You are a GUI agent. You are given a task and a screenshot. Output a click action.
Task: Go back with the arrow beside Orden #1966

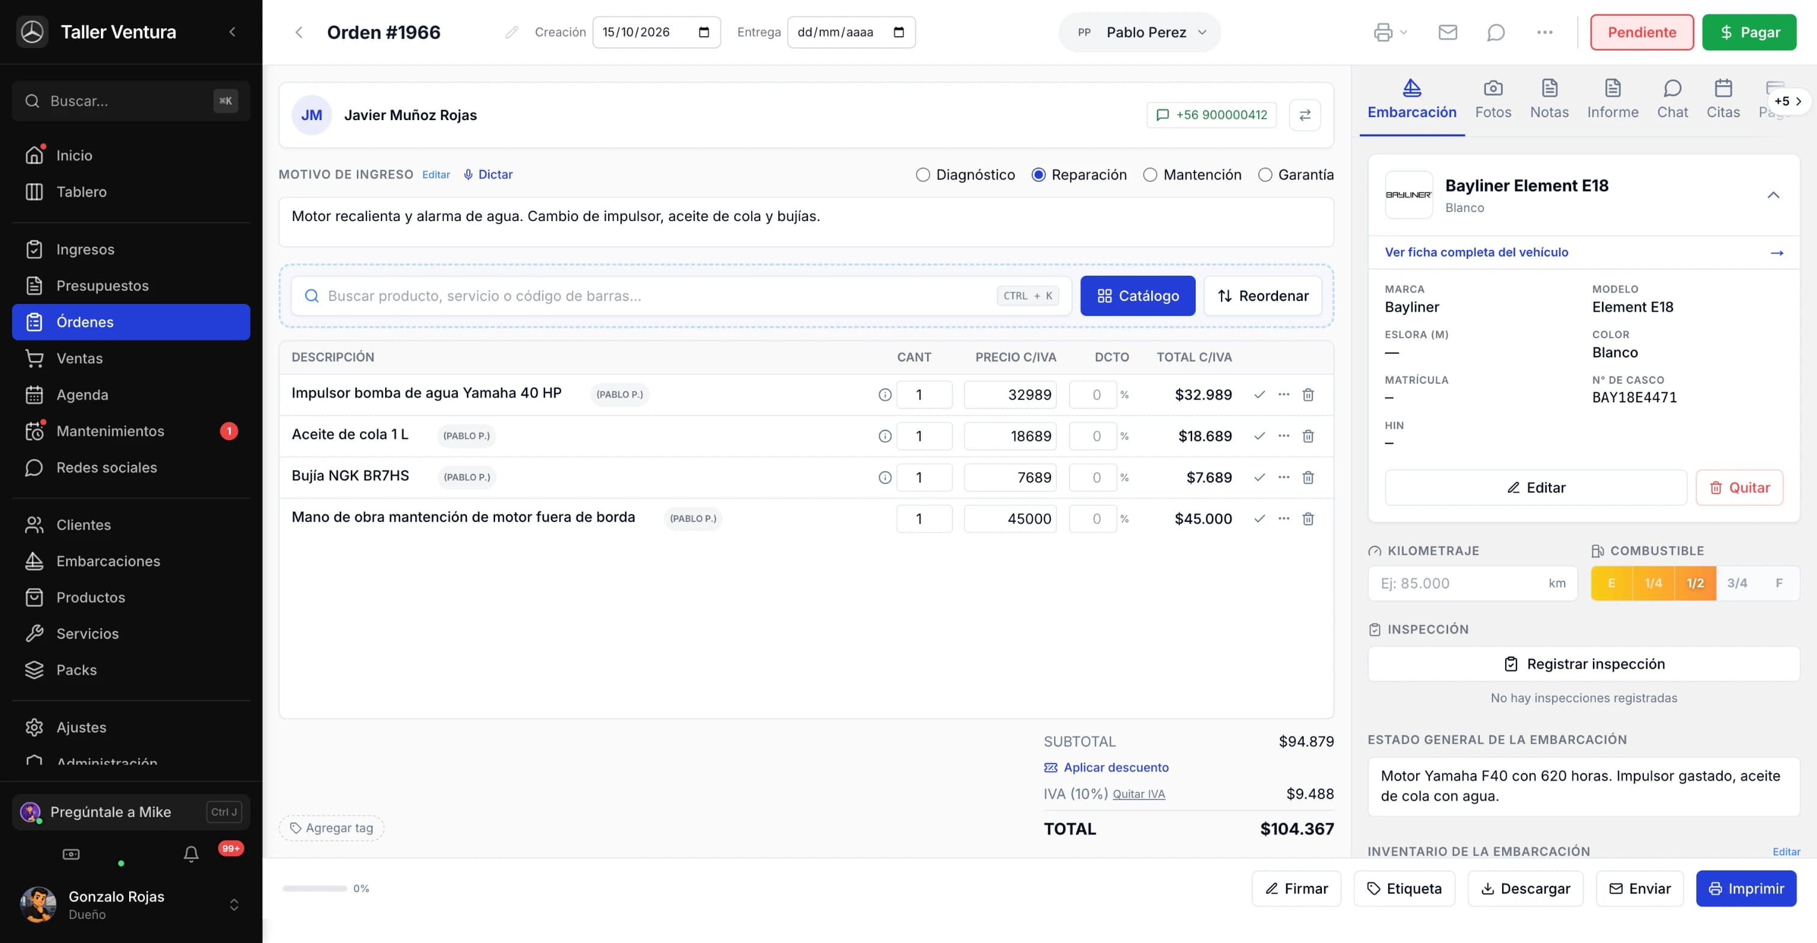299,32
